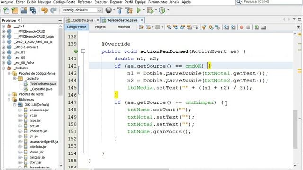Open the Run Project dropdown arrow
Screen dimensions: 303x170
[x=144, y=10]
